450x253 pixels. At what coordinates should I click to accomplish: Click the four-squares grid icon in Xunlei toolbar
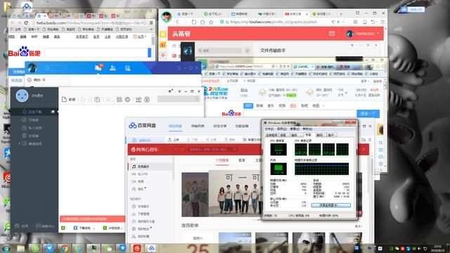click(x=119, y=99)
